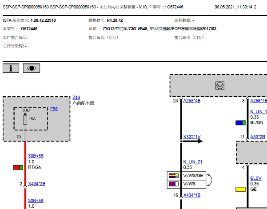Open the Z44 component link
The image size is (267, 209).
76,98
